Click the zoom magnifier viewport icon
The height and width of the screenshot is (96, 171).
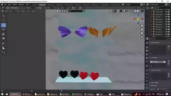pyautogui.click(x=142, y=26)
